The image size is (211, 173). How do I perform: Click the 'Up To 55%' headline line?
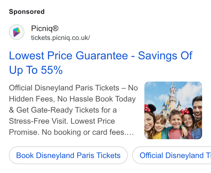pos(36,70)
